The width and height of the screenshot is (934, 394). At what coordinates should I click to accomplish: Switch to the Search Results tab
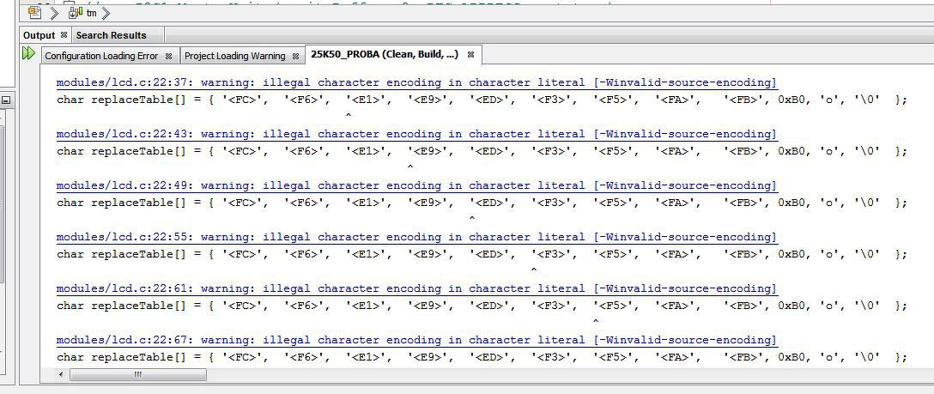point(112,35)
